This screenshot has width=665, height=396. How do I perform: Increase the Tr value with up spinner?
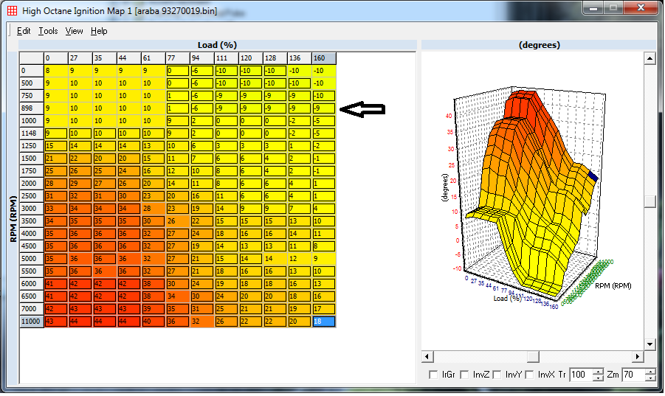599,371
